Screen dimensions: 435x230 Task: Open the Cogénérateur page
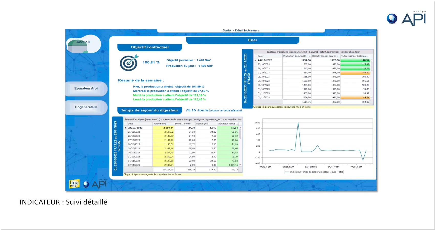tap(86, 107)
